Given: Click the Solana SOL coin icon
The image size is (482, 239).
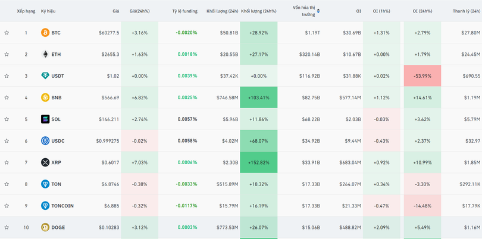Looking at the screenshot, I should click(45, 119).
